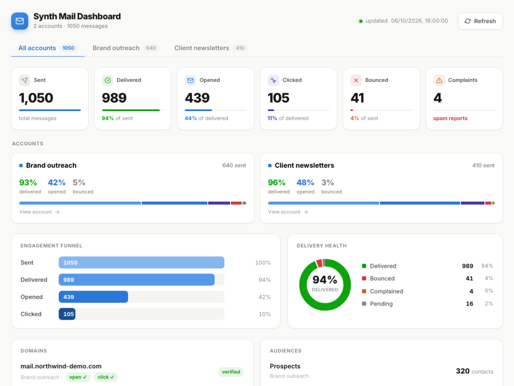Click the Delivered checkmark circle icon
Screen dimensions: 514x386
point(107,80)
